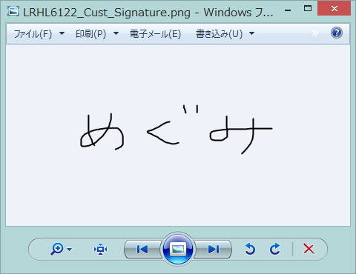Go to the next image
356x274 pixels.
click(x=213, y=250)
